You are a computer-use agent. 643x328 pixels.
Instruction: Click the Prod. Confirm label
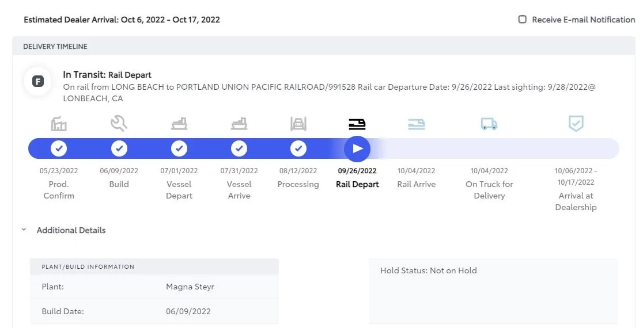tap(59, 190)
